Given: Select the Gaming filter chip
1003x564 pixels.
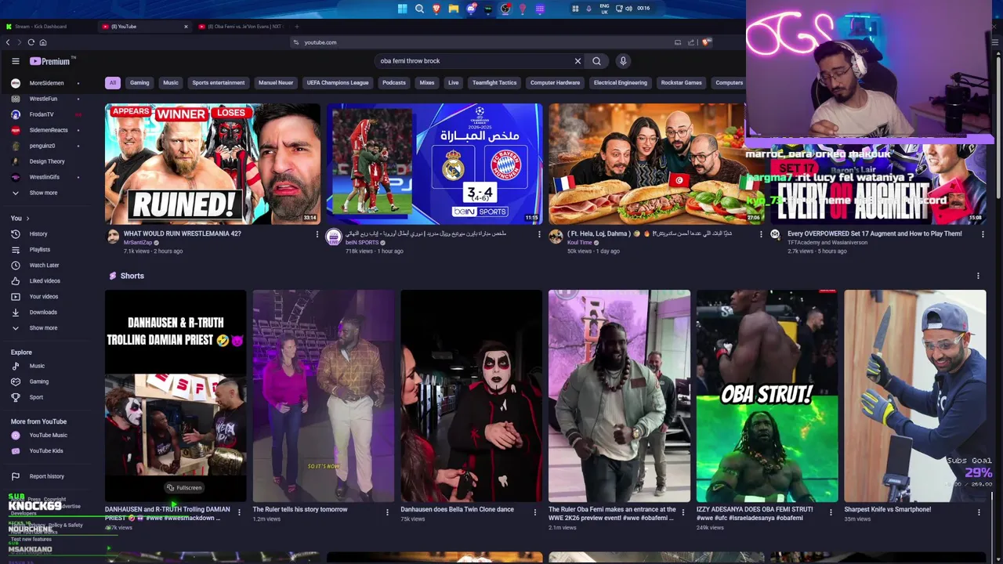Looking at the screenshot, I should click(x=139, y=82).
